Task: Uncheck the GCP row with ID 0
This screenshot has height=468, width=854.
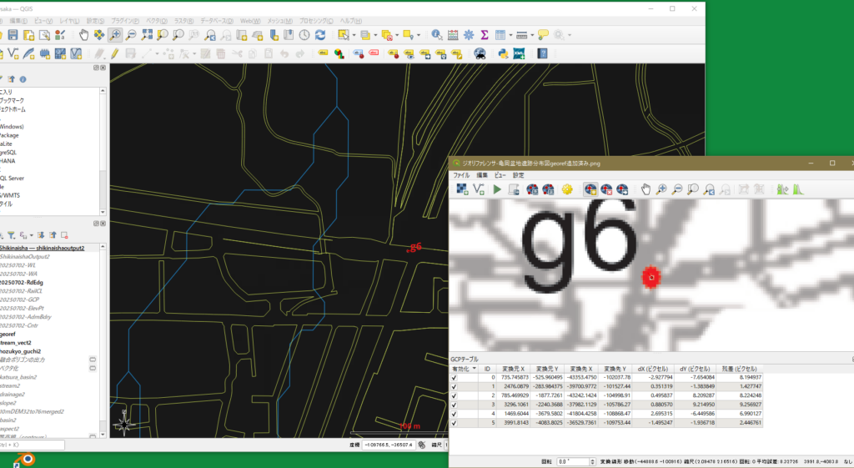Action: (x=455, y=377)
